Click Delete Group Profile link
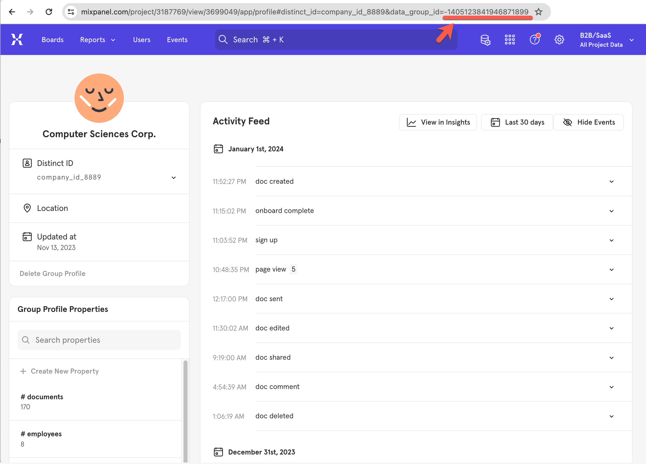646x464 pixels. (x=52, y=273)
